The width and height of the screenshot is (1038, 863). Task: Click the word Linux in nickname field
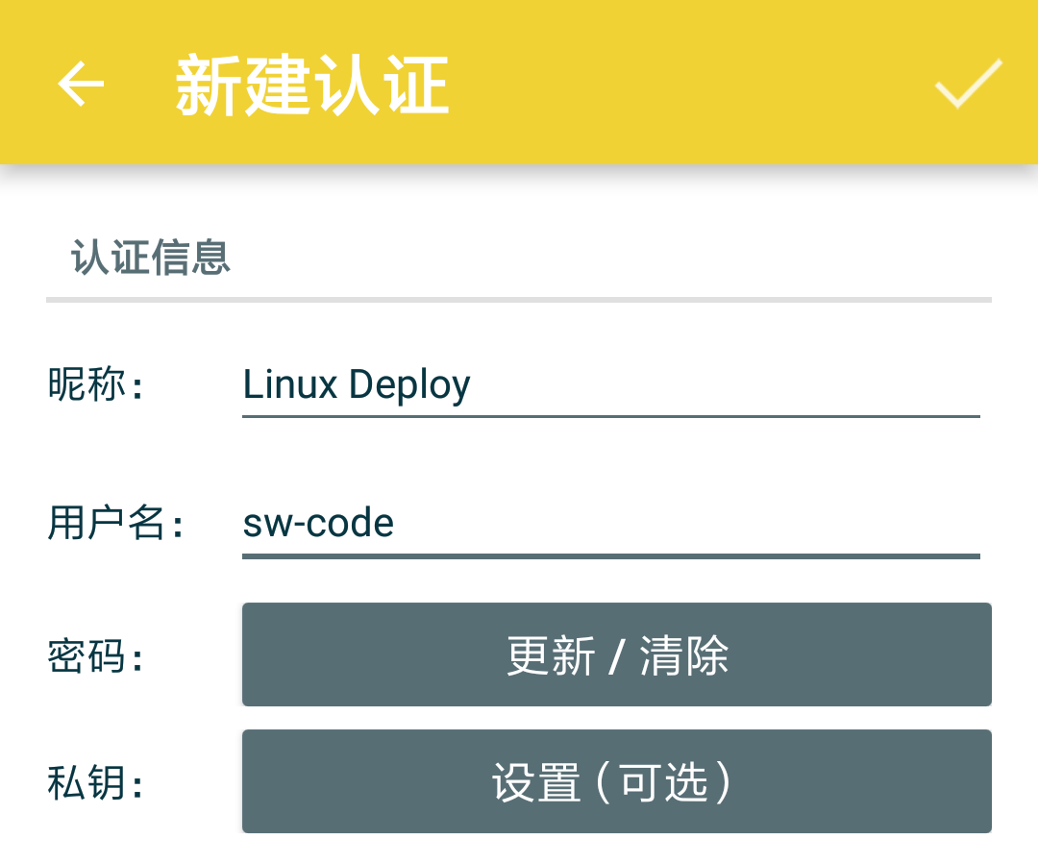pyautogui.click(x=290, y=385)
